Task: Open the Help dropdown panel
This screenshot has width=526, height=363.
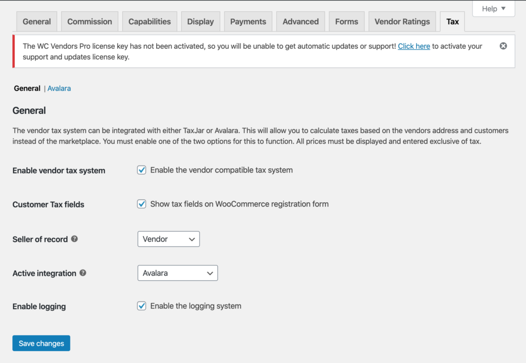Action: coord(494,9)
